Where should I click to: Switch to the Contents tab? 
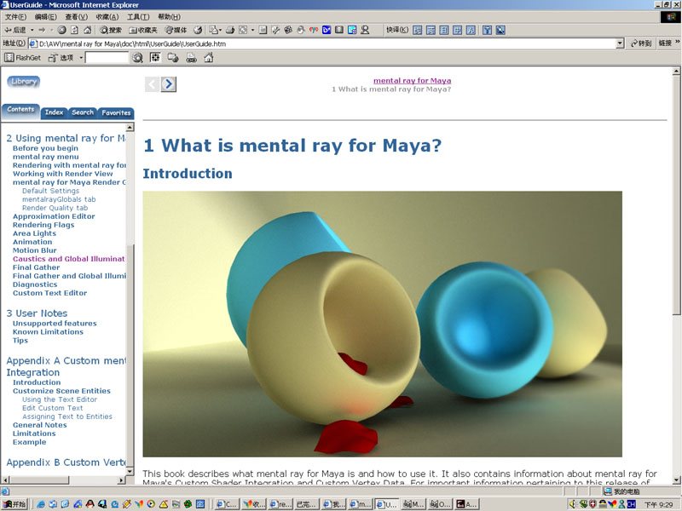tap(20, 111)
